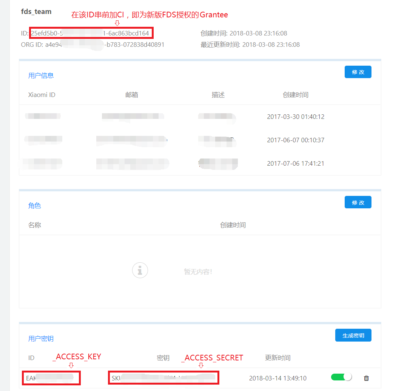Click the 用户密钥 section title
Image resolution: width=393 pixels, height=391 pixels.
[41, 339]
